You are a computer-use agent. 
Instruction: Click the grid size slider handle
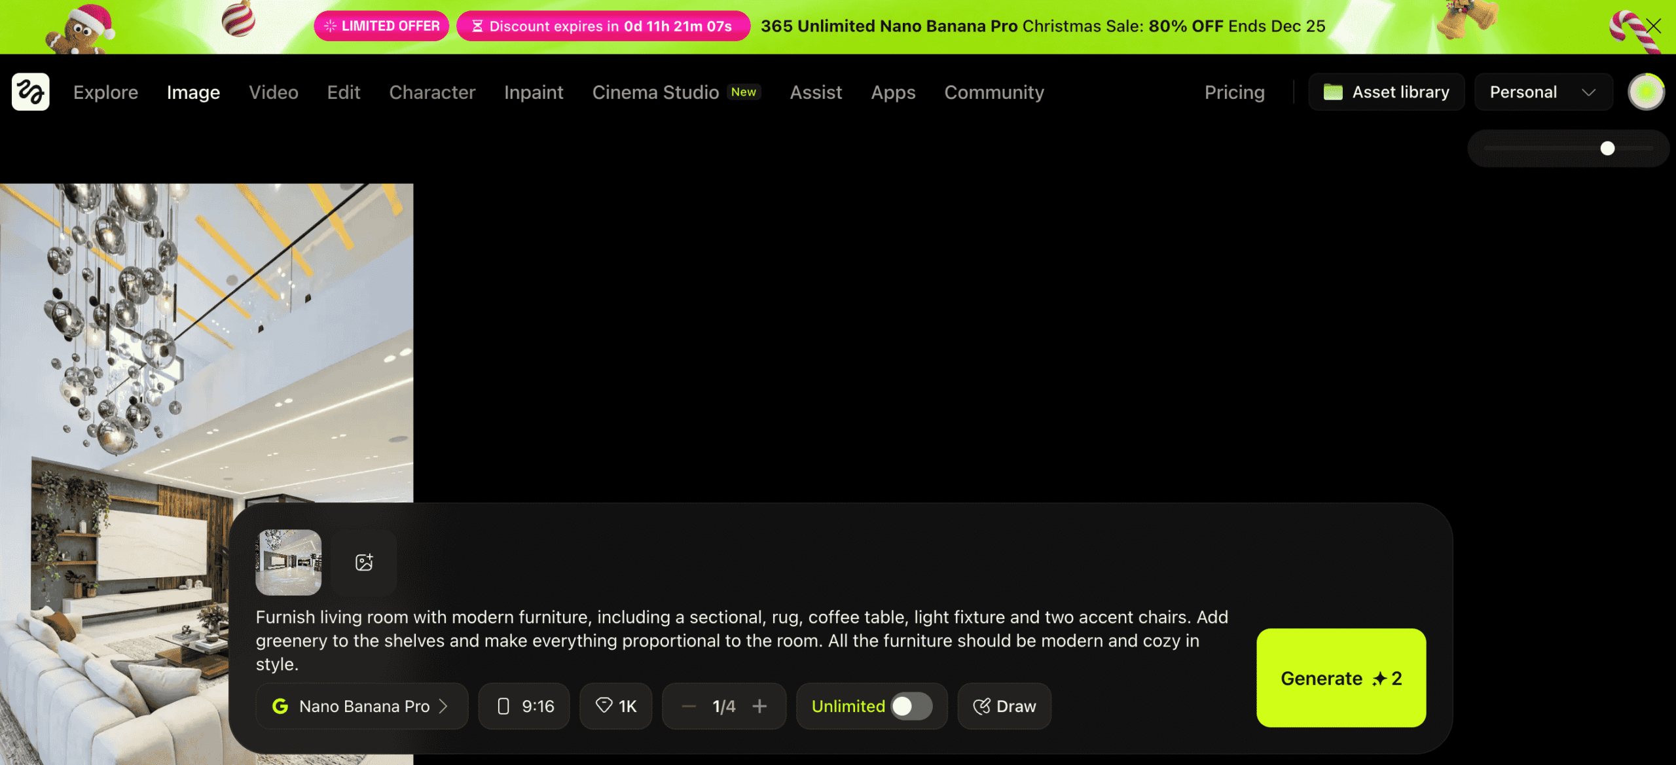[x=1607, y=149]
